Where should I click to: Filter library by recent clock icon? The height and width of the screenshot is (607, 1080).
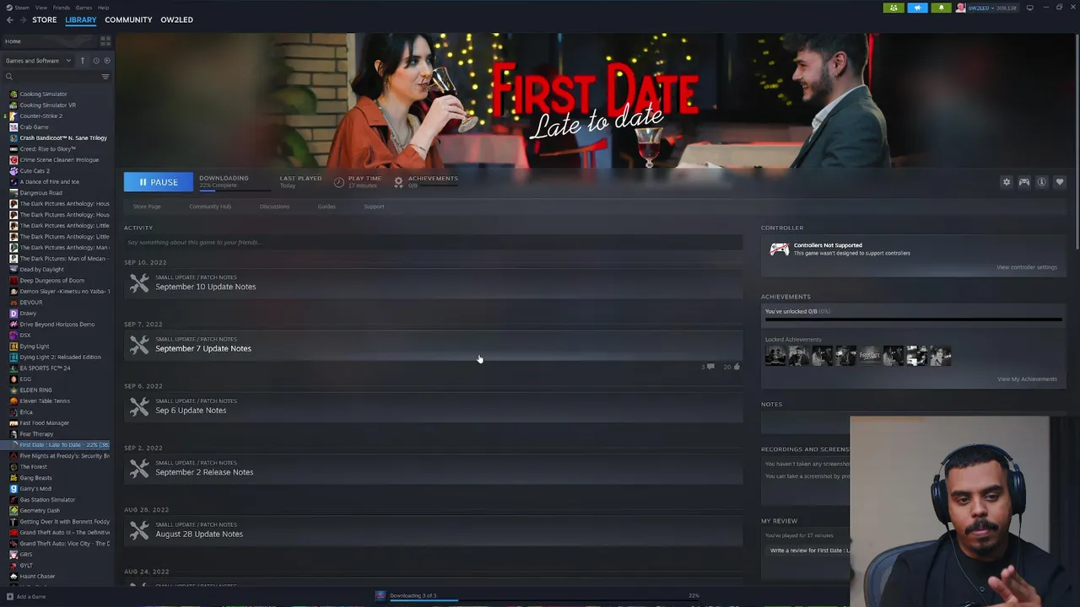pos(95,61)
